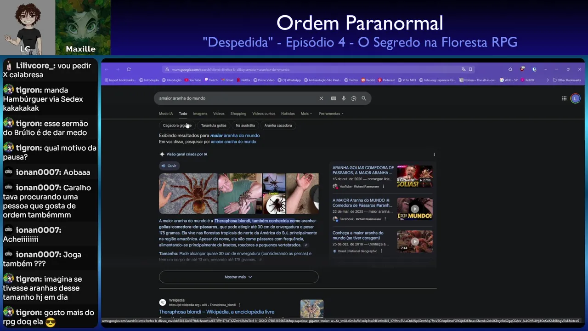Open the Theraphosa blondi Wikipedia result
Image resolution: width=588 pixels, height=331 pixels.
pyautogui.click(x=216, y=312)
